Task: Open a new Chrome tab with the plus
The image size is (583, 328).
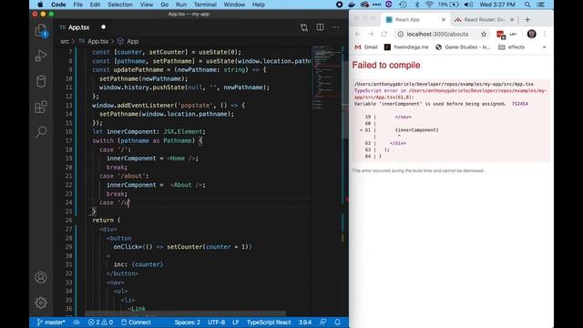Action: click(527, 19)
